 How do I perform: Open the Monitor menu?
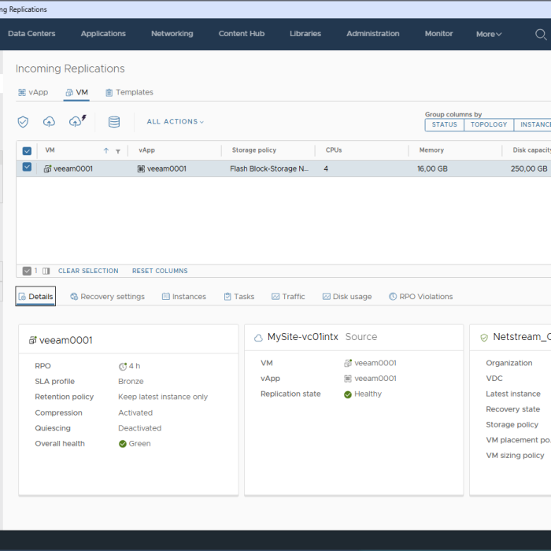pos(438,34)
